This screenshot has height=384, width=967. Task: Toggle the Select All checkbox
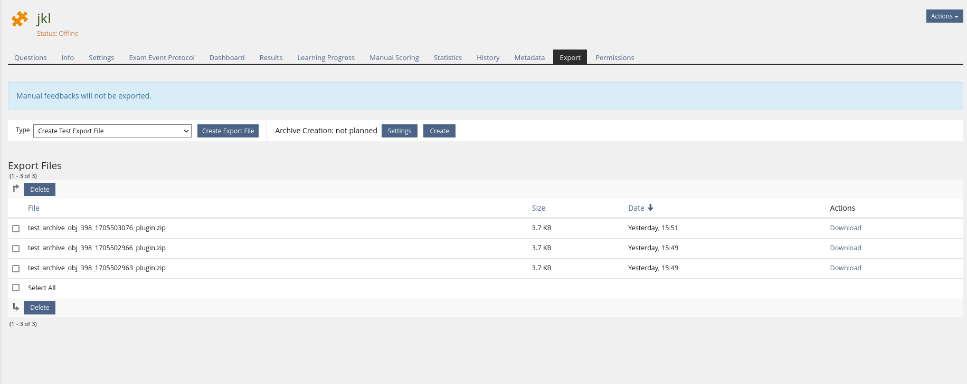pyautogui.click(x=16, y=288)
